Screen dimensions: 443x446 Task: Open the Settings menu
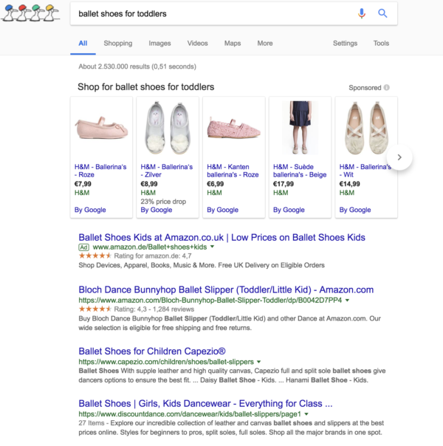346,44
